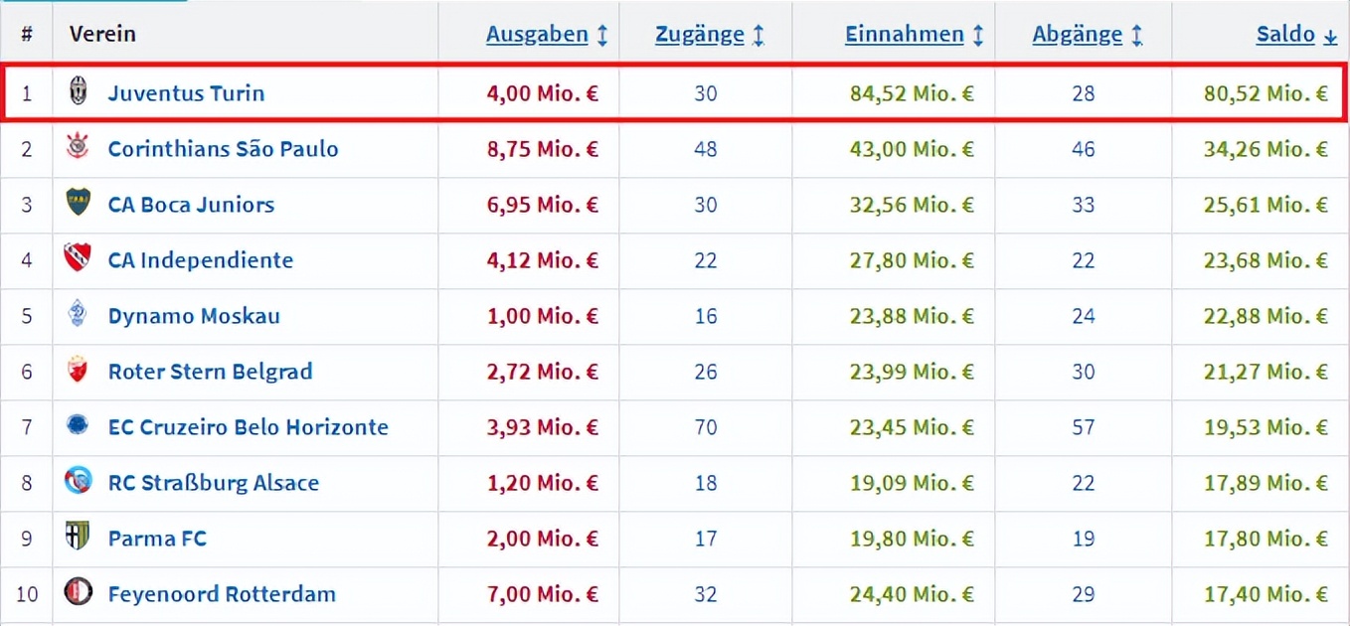Click Corinthians Ausgaben value 8,75 Mio. €

[542, 149]
